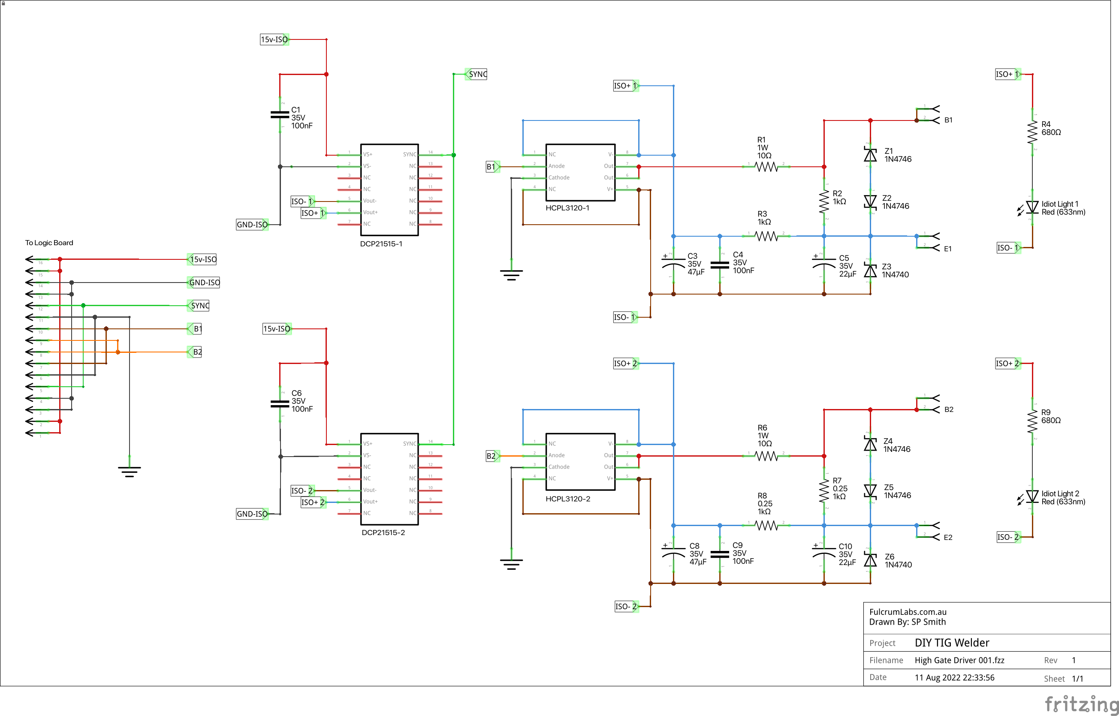Click the ISO+ 2 label above R9

(1008, 363)
